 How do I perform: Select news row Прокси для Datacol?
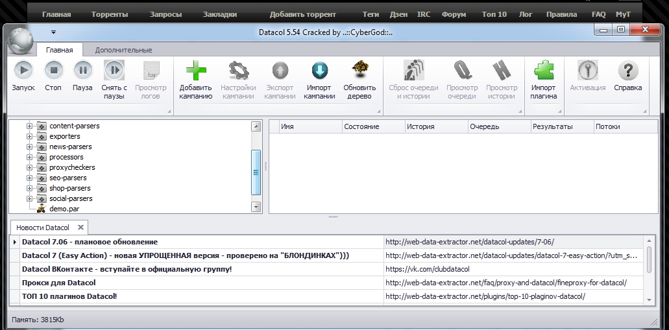(x=202, y=283)
